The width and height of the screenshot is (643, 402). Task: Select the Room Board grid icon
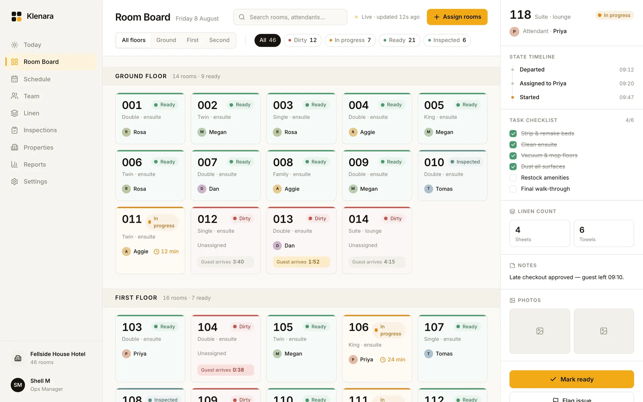click(x=14, y=62)
